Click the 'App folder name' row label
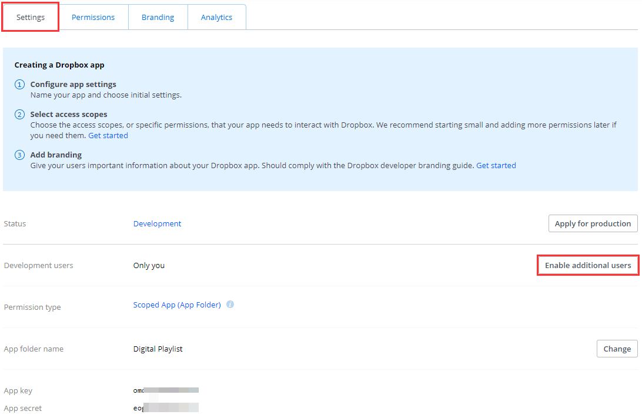This screenshot has width=642, height=418. point(34,349)
